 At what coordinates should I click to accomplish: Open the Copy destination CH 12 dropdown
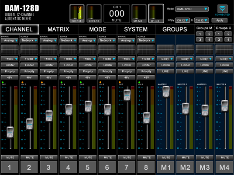[201, 20]
